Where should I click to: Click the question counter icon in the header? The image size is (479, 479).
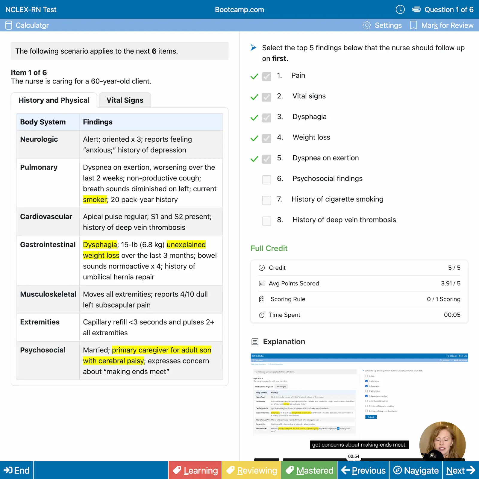(x=417, y=9)
